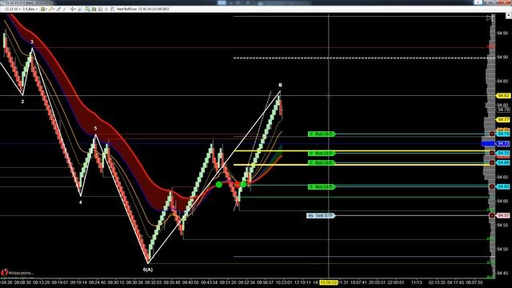Viewport: 512px width, 288px height.
Task: Select the wave label 4
Action: (80, 202)
